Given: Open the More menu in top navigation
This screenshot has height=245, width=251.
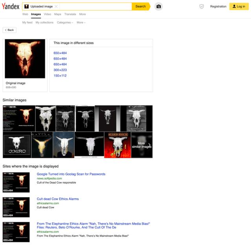Looking at the screenshot, I should point(82,14).
